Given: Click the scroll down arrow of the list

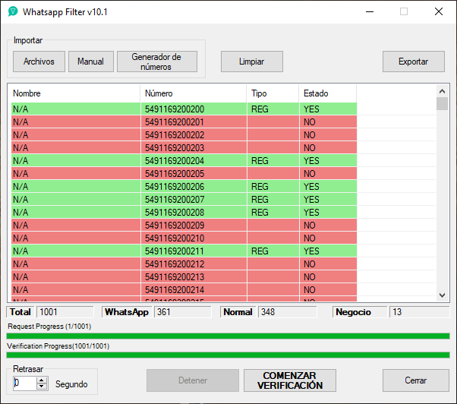Looking at the screenshot, I should point(442,295).
